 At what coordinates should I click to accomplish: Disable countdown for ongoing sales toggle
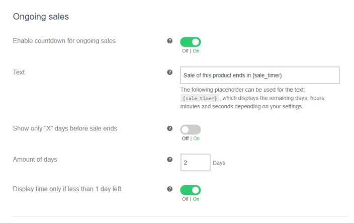[x=191, y=42]
